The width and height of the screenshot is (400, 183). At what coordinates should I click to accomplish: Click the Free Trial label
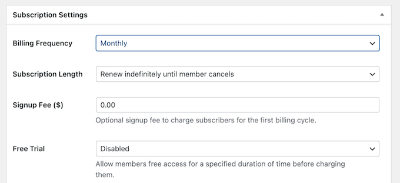pos(29,149)
